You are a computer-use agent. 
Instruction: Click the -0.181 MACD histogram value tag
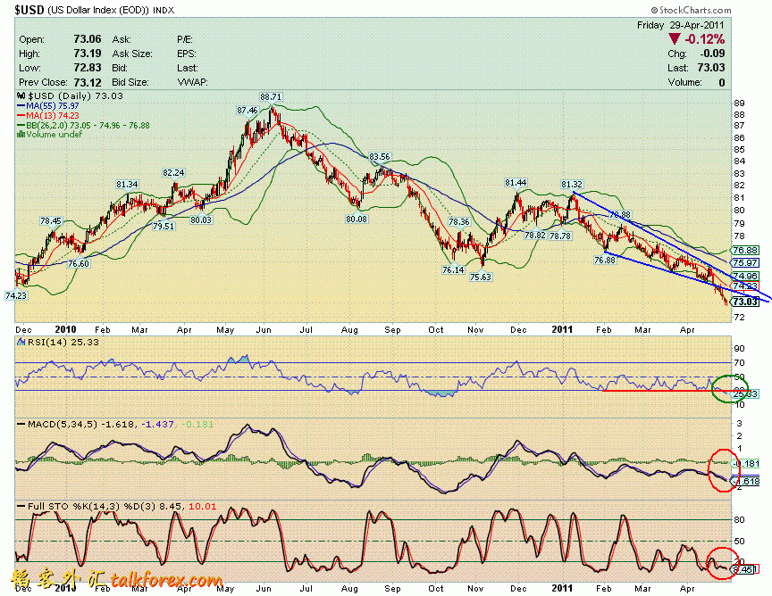coord(746,463)
